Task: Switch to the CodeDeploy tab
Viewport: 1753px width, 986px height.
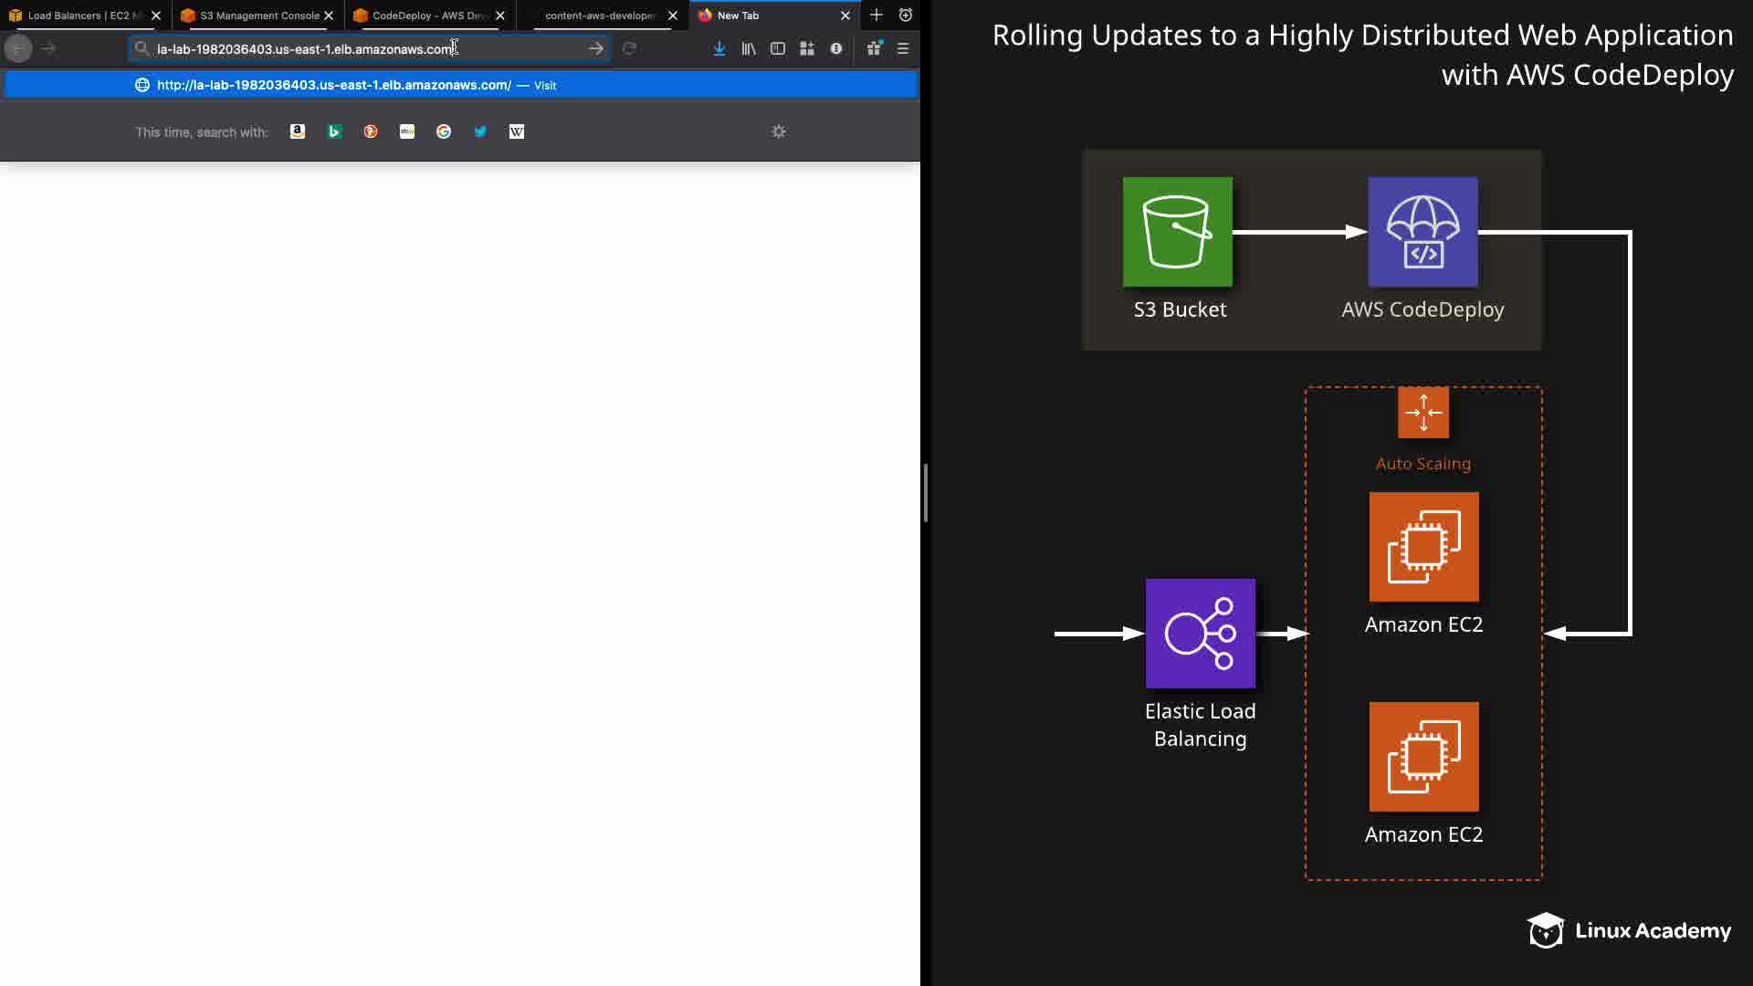Action: click(425, 16)
